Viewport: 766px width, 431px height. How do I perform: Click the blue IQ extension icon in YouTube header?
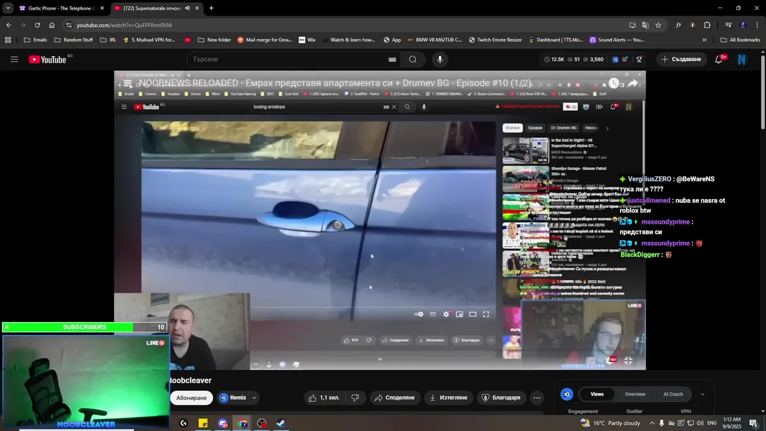pos(615,59)
